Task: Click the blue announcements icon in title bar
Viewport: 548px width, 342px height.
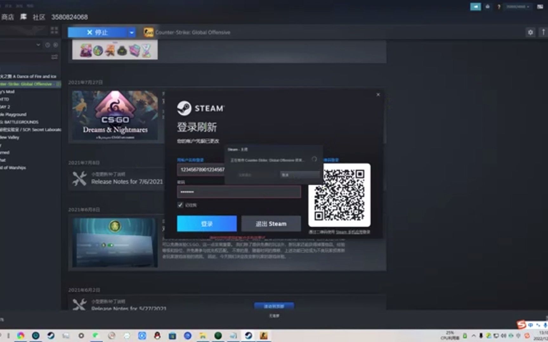Action: pyautogui.click(x=475, y=7)
